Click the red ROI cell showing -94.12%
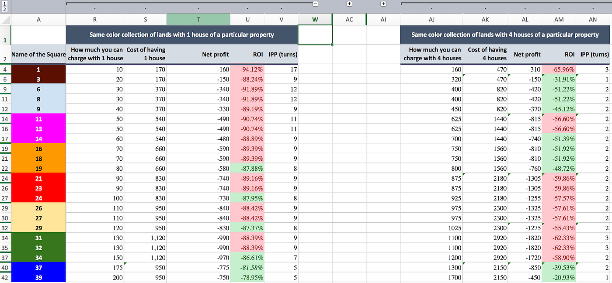The height and width of the screenshot is (283, 612). pyautogui.click(x=247, y=69)
